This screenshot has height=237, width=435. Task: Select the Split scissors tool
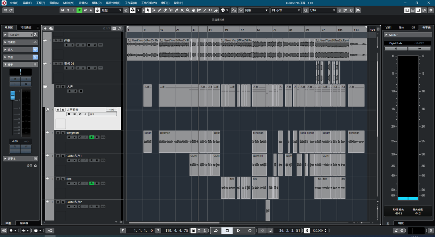point(171,10)
